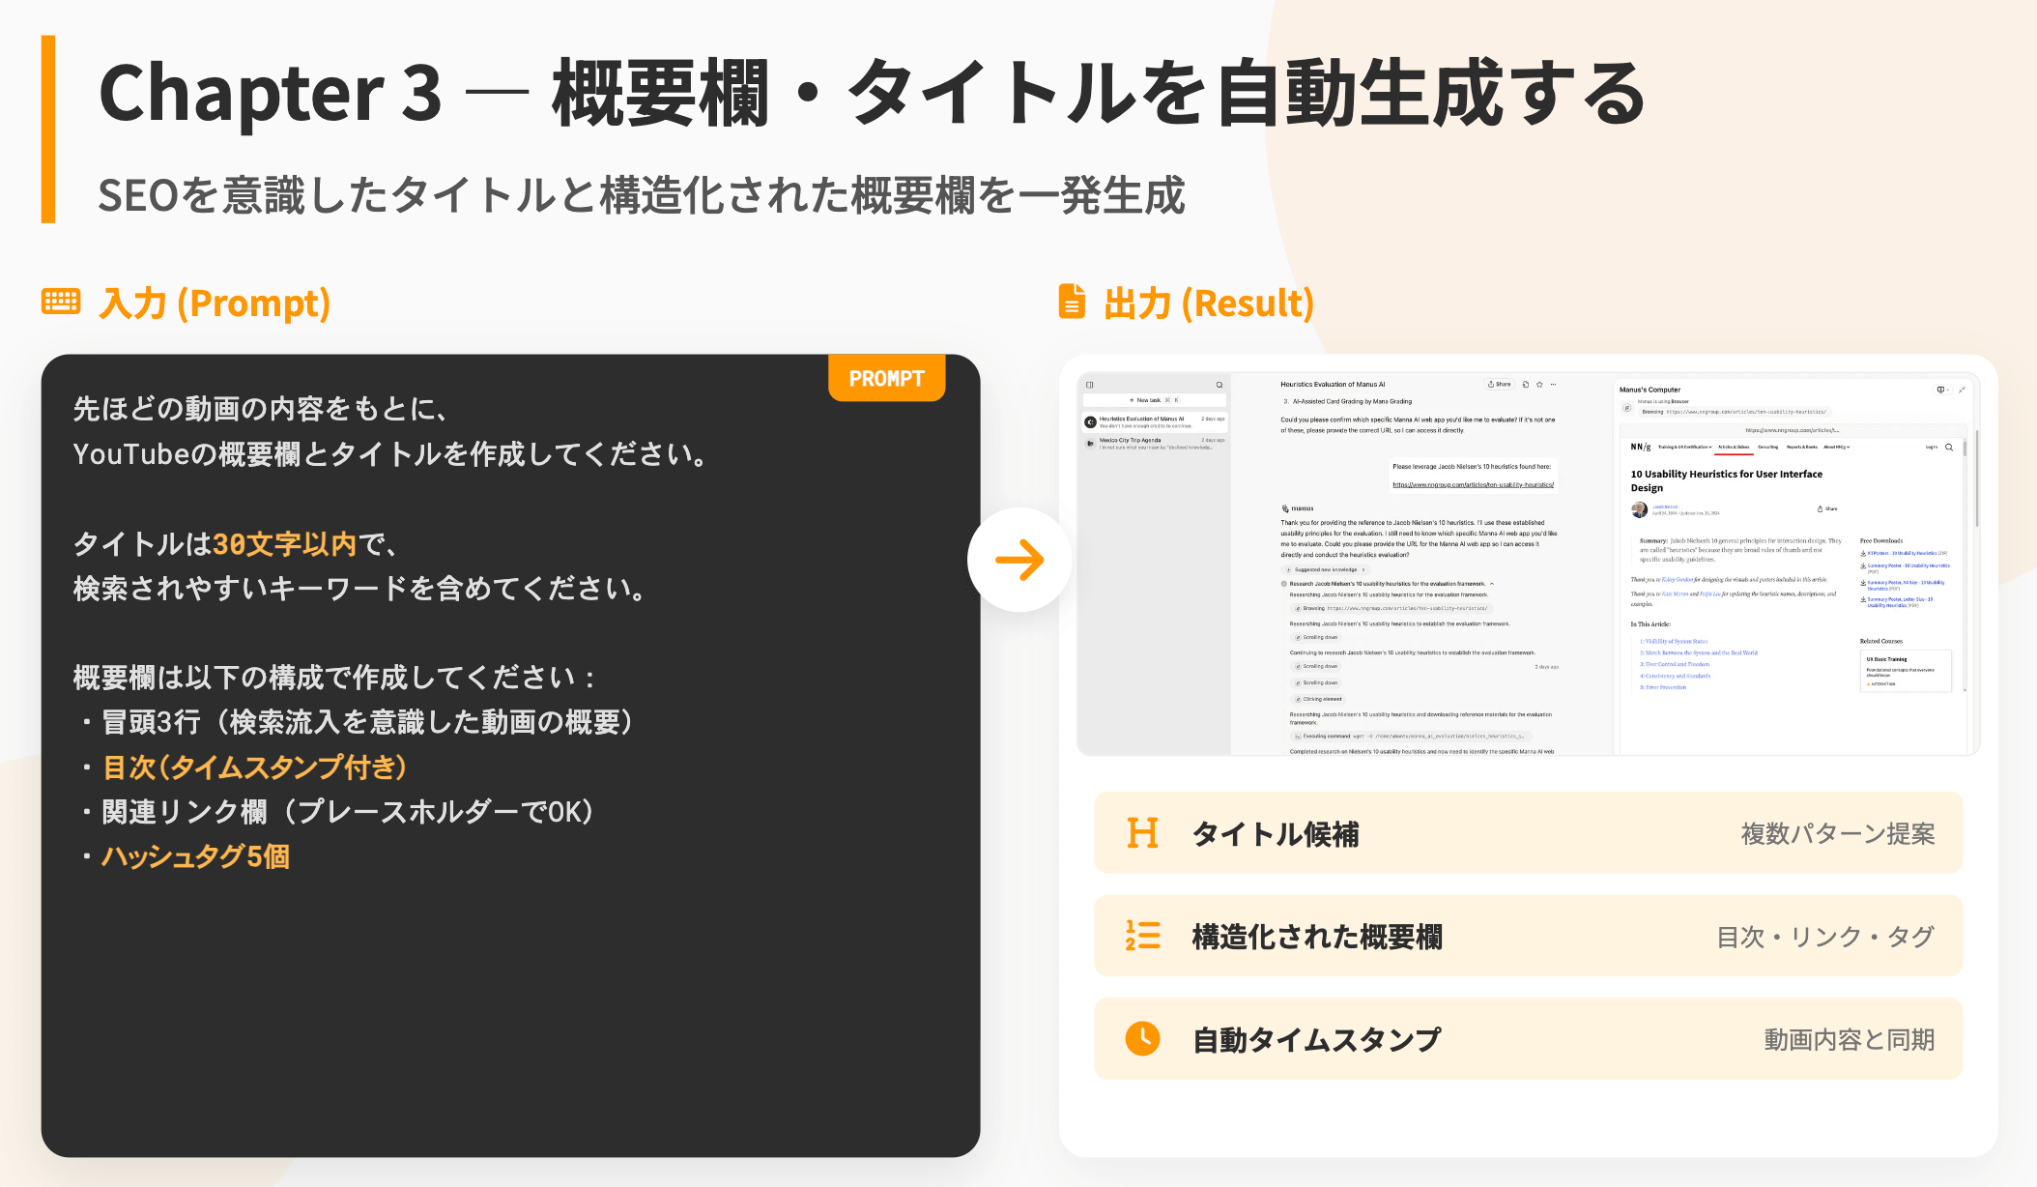Click the collapse arrows in Manus's Computer
This screenshot has height=1187, width=2037.
[x=1962, y=390]
